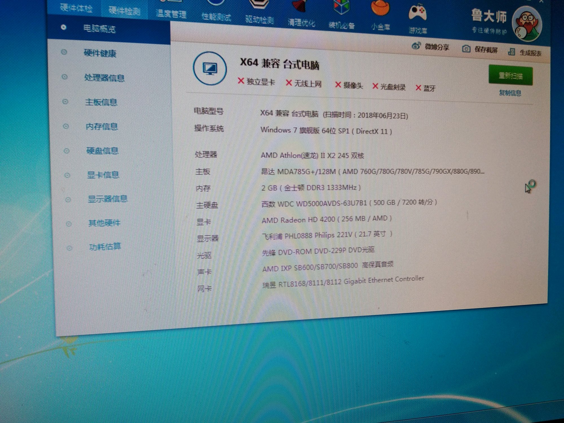Viewport: 564px width, 423px height.
Task: Click the red X beside 独立显卡
Action: 241,81
